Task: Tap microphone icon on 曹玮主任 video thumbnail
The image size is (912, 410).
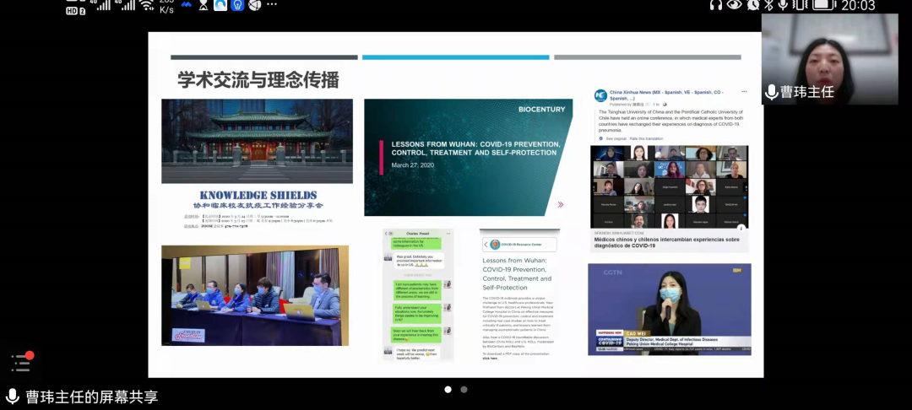Action: click(771, 92)
